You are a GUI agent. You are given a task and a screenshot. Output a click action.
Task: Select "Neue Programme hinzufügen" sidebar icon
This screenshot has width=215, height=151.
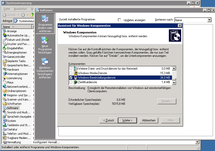pos(45,45)
